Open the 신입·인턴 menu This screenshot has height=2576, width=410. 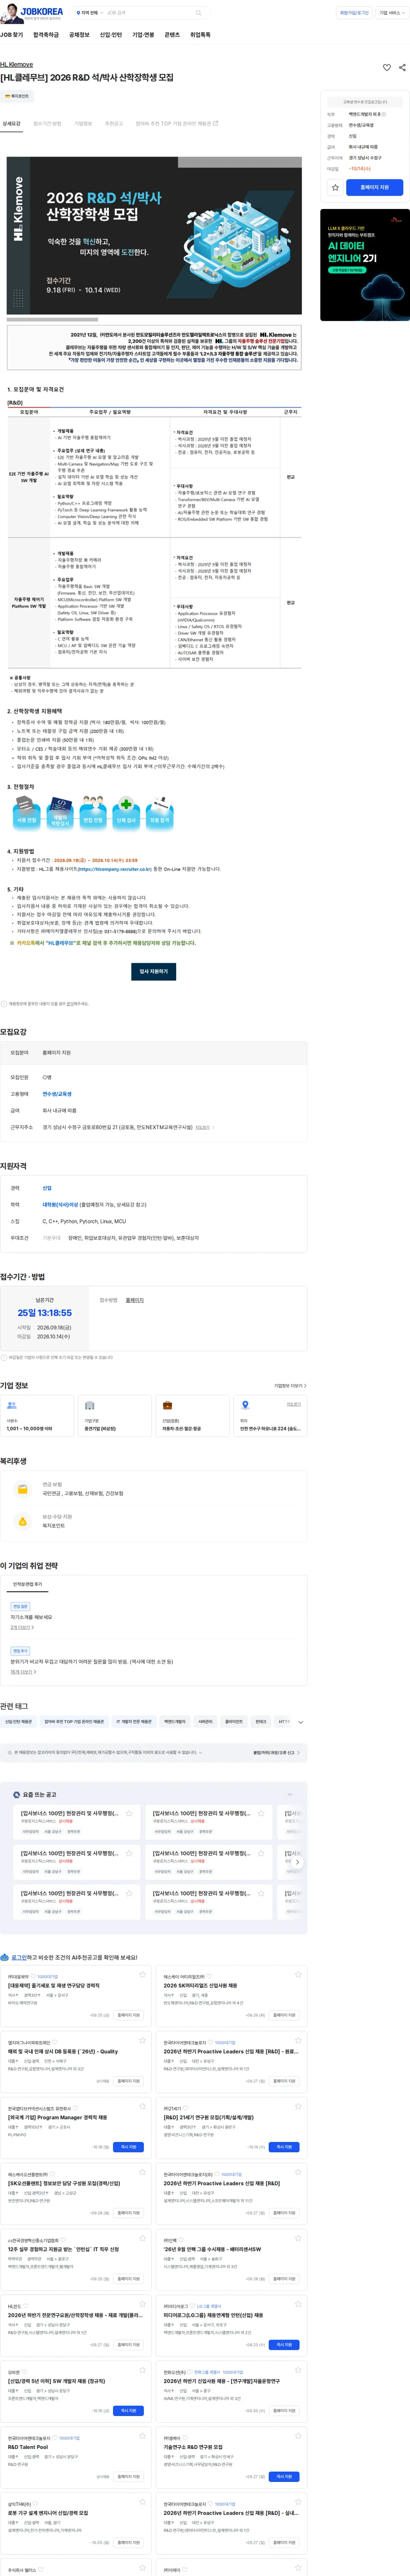111,35
